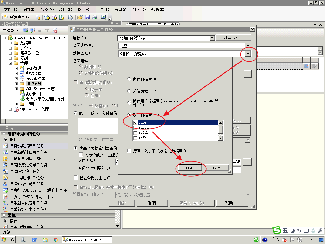Open the 连接 dropdown in the backup dialog
The height and width of the screenshot is (244, 325).
(212, 38)
